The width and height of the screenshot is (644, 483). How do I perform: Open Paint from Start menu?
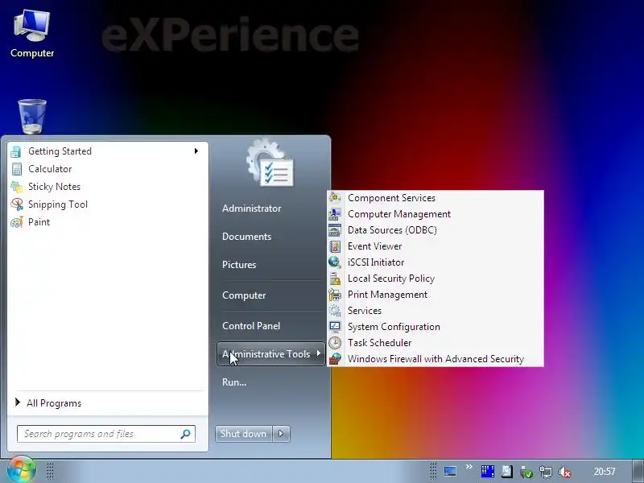[108, 222]
